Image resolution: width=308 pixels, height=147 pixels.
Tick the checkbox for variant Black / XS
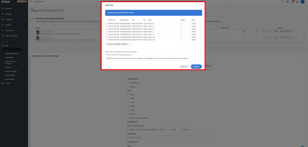[x=106, y=23]
